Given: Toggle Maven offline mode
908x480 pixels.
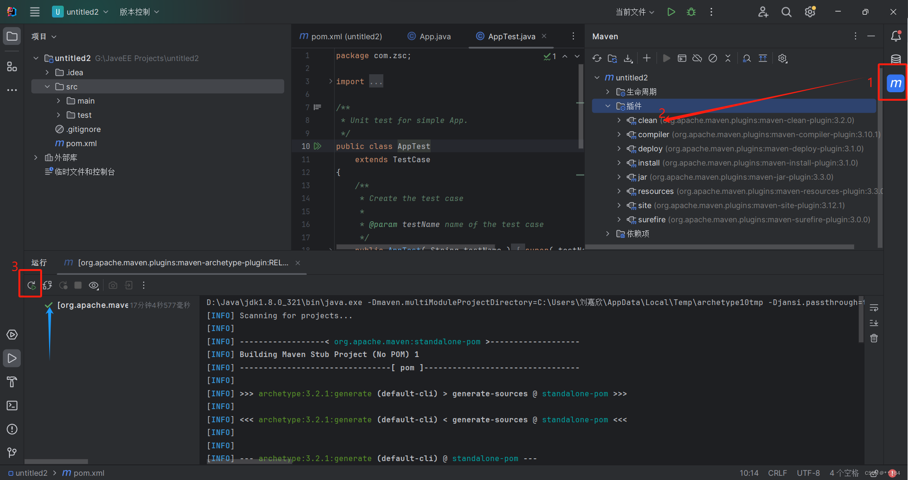Looking at the screenshot, I should point(697,58).
